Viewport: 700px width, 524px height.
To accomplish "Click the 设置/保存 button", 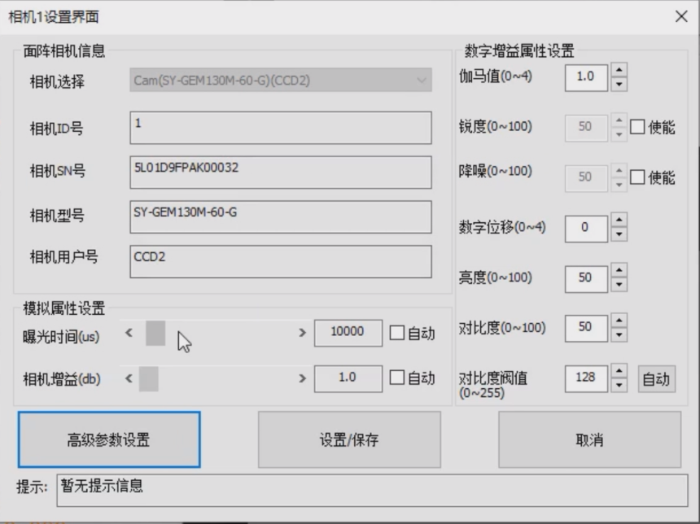I will [349, 440].
